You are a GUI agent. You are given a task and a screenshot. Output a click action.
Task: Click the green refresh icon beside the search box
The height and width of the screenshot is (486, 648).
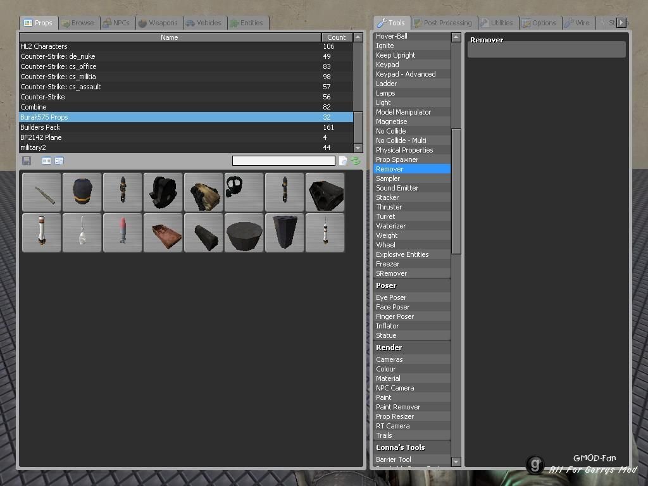pyautogui.click(x=357, y=160)
